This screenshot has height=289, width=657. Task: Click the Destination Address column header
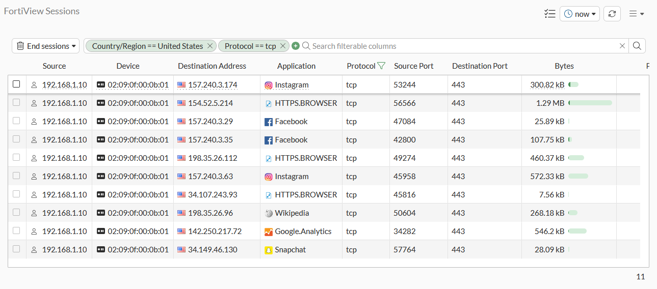[x=212, y=66]
